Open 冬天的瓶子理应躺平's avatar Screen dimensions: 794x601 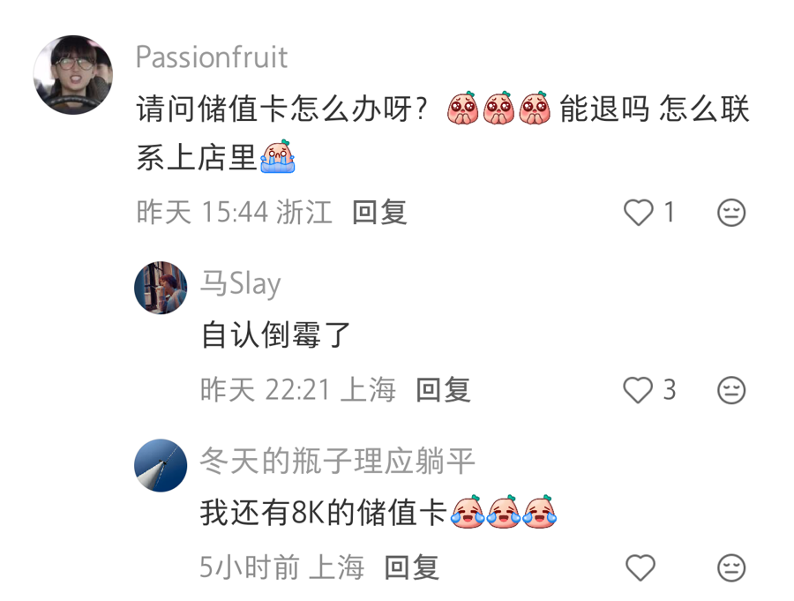click(x=161, y=465)
